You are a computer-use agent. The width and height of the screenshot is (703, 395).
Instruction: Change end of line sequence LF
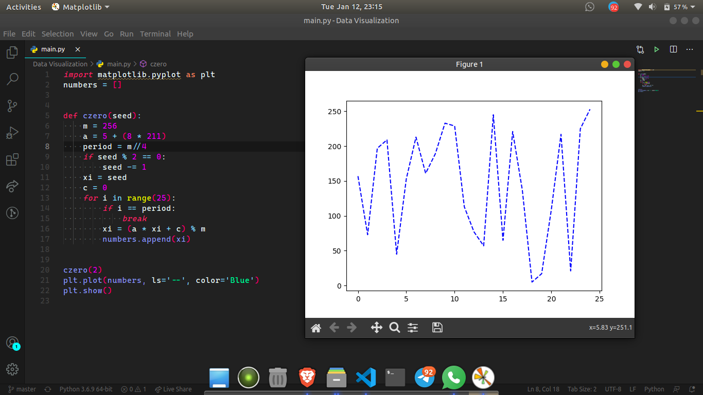pos(632,389)
